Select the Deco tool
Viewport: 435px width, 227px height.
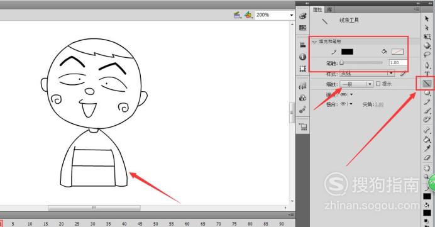427,119
